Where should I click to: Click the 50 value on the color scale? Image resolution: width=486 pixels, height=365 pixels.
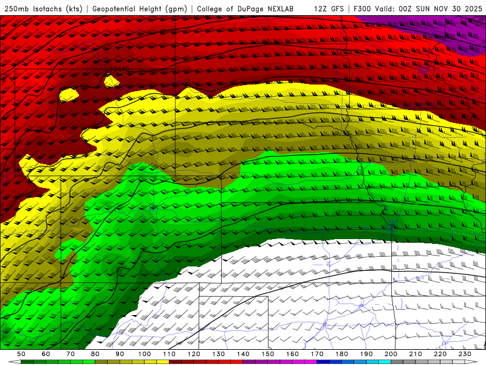tap(21, 354)
